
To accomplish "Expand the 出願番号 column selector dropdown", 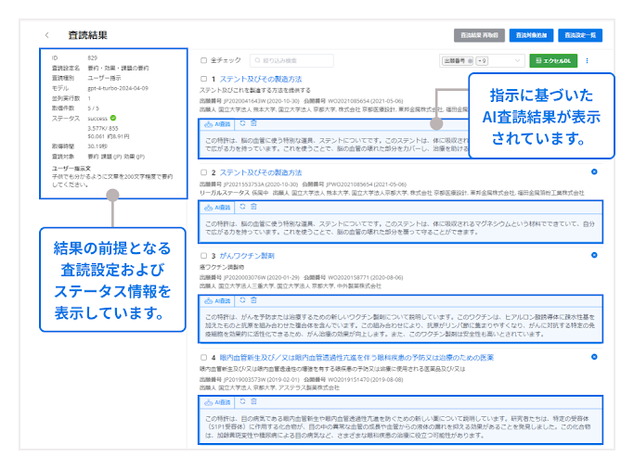I will click(x=518, y=60).
